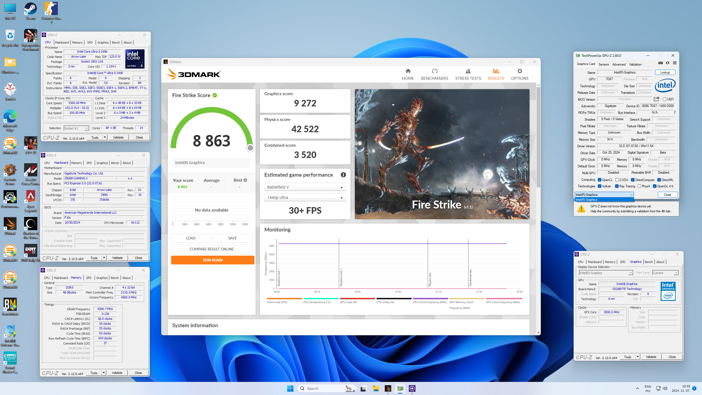
Task: Click RUN AGAIN button in 3DMark
Action: [213, 260]
